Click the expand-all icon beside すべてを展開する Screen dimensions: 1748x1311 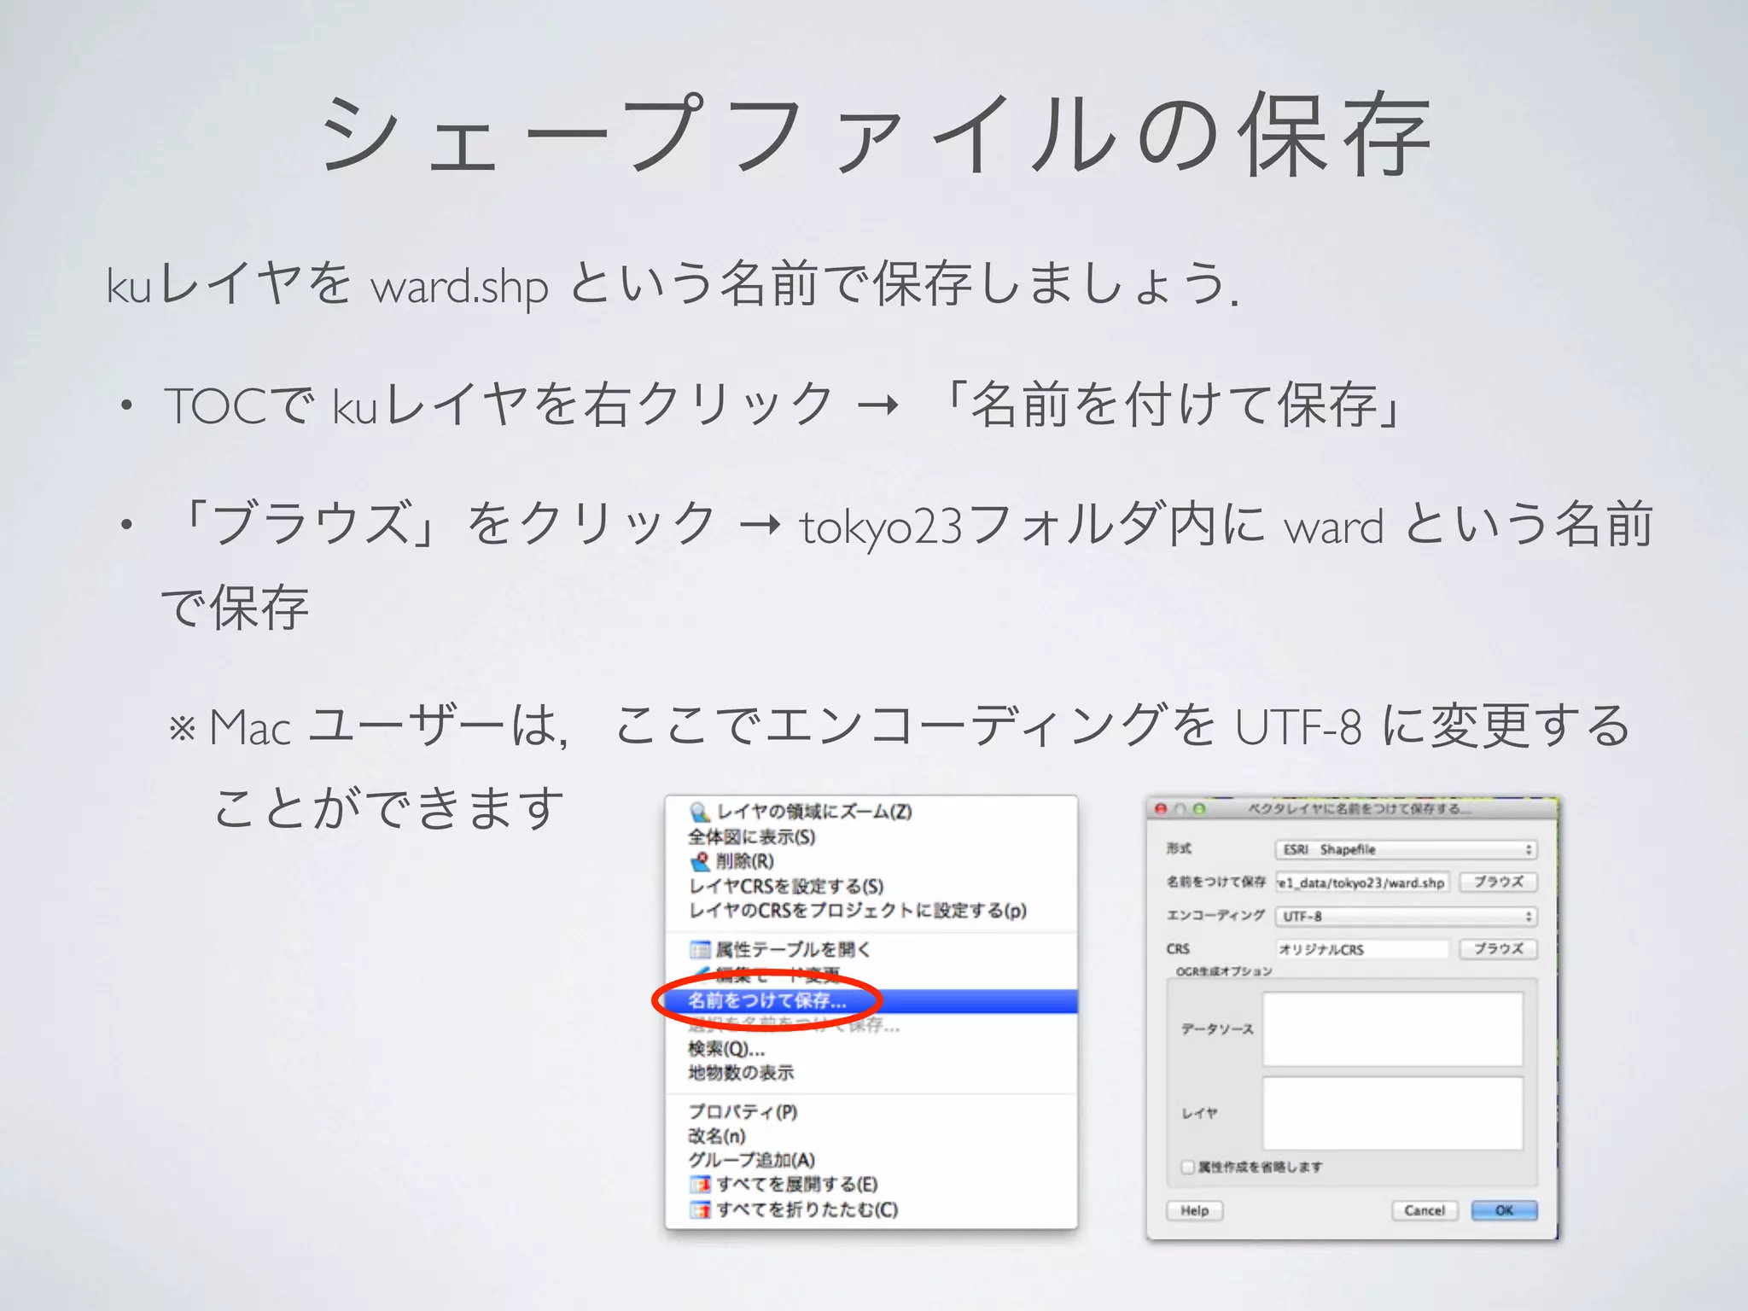700,1185
